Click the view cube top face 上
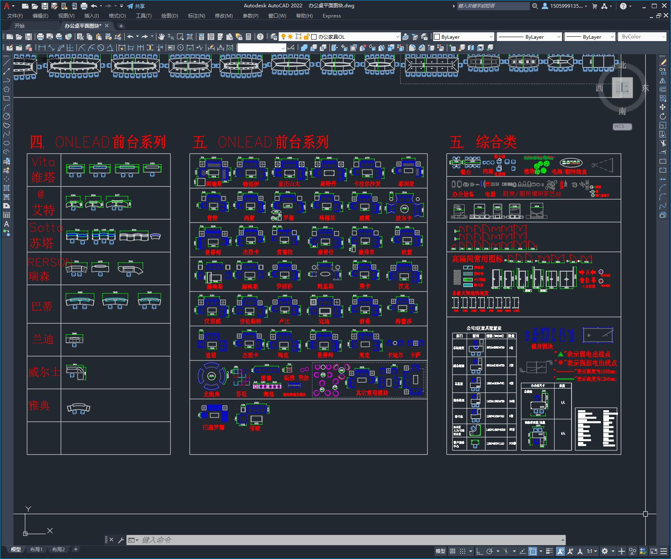Image resolution: width=671 pixels, height=559 pixels. 622,88
